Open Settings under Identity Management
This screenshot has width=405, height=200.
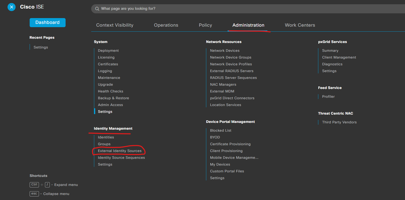[x=105, y=164]
